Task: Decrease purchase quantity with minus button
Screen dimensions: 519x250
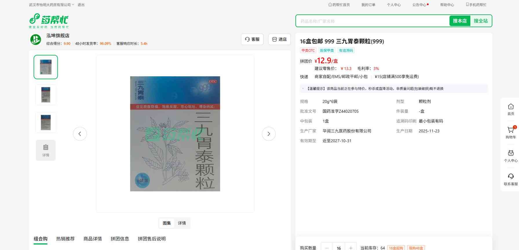Action: click(x=327, y=248)
